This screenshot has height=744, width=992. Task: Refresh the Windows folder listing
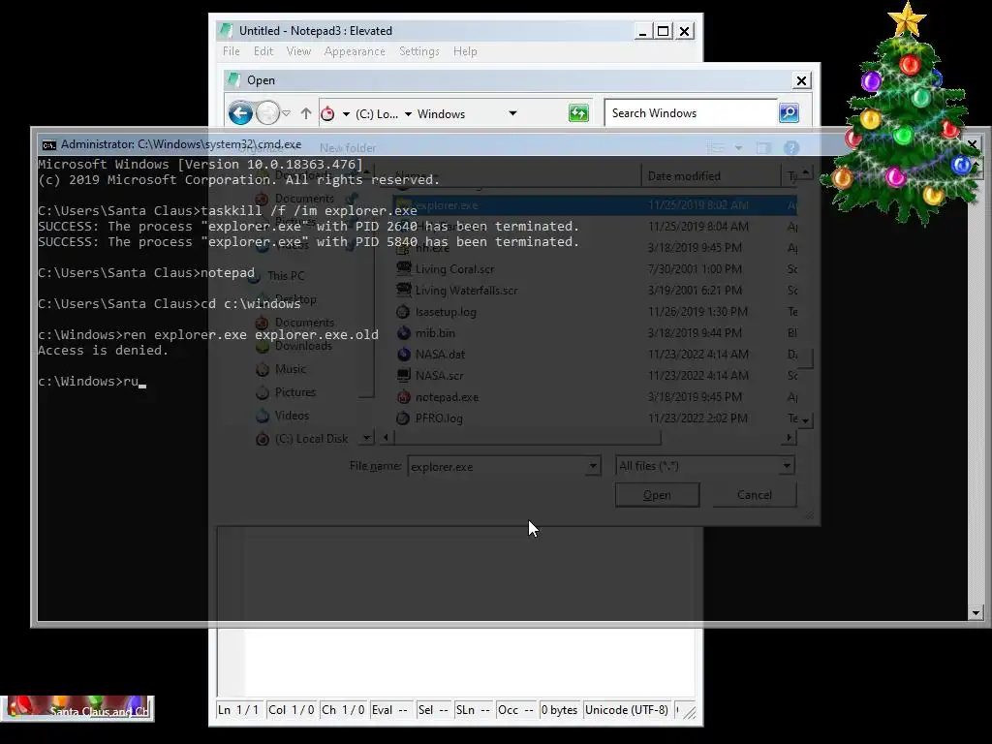[578, 114]
